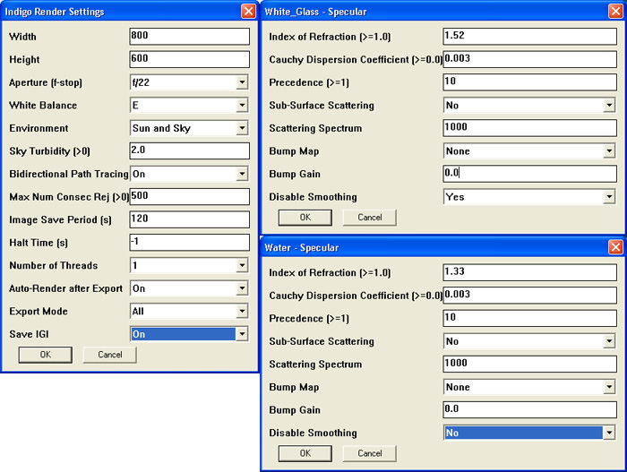627x472 pixels.
Task: Confirm White_Glass settings with OK
Action: point(305,218)
